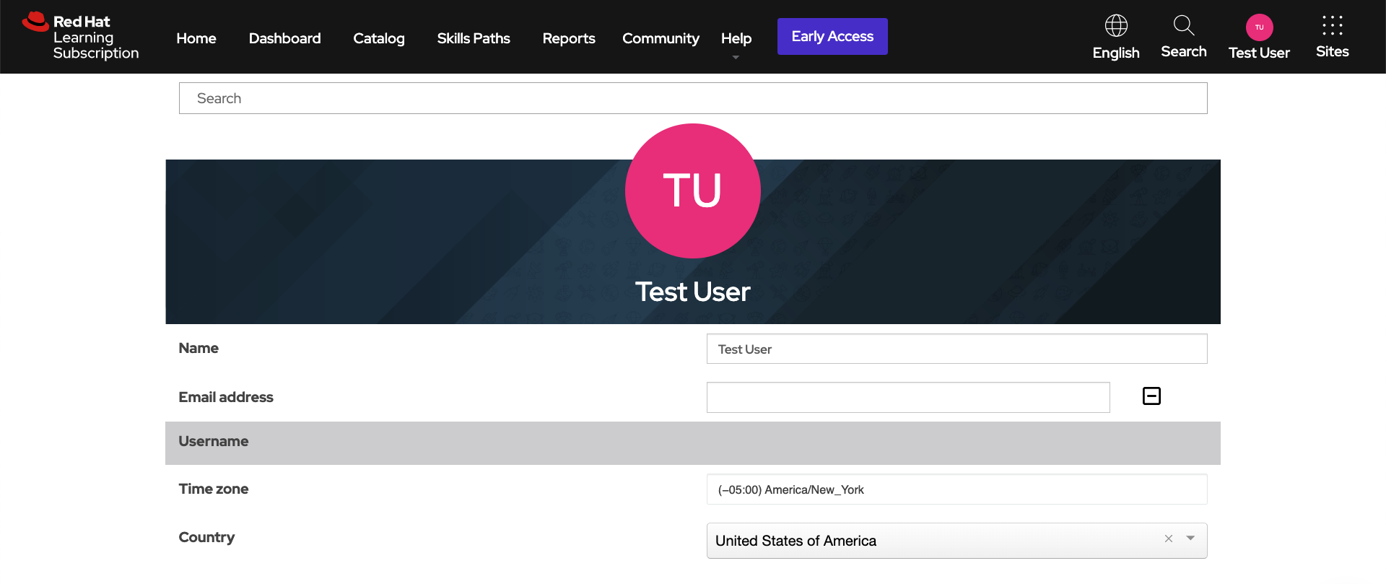Click the Email address label
Screen dimensions: 1386x584
coord(226,397)
